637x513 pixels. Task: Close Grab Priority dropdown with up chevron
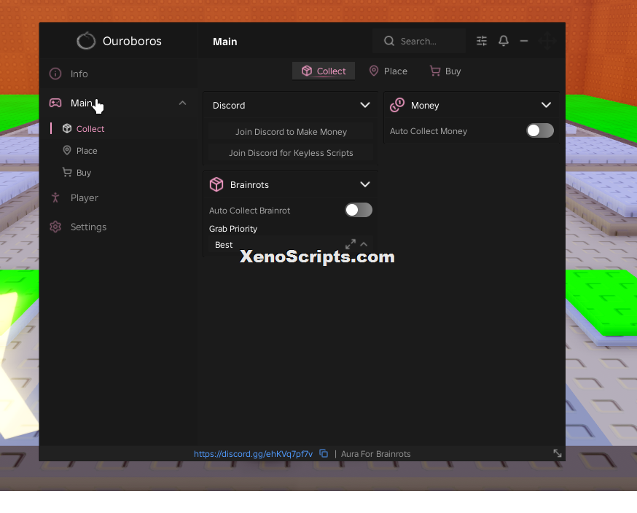click(364, 245)
